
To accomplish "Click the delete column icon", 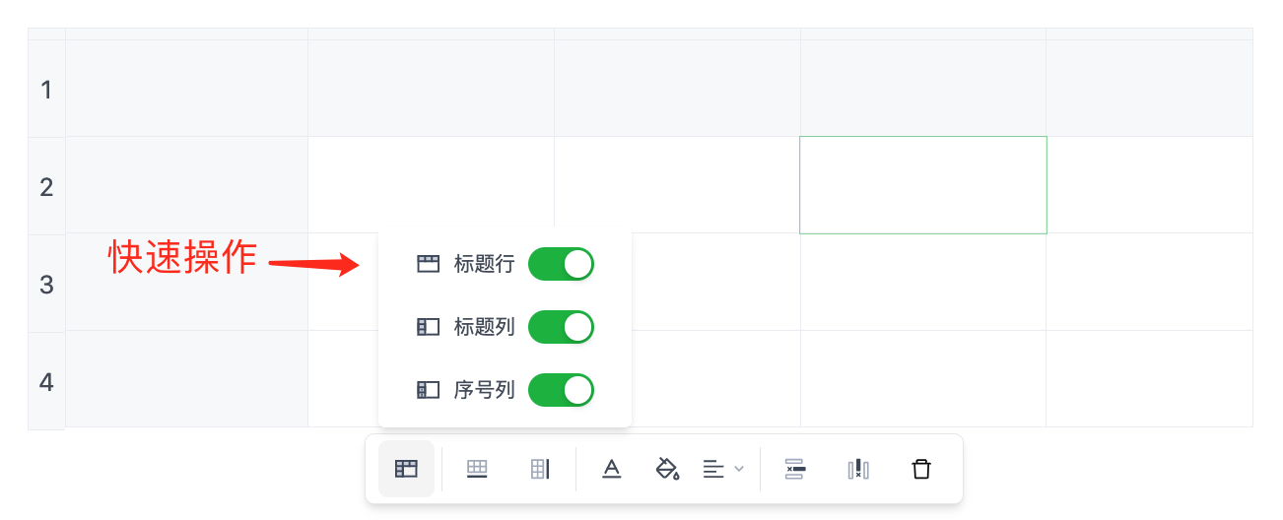I will 858,469.
